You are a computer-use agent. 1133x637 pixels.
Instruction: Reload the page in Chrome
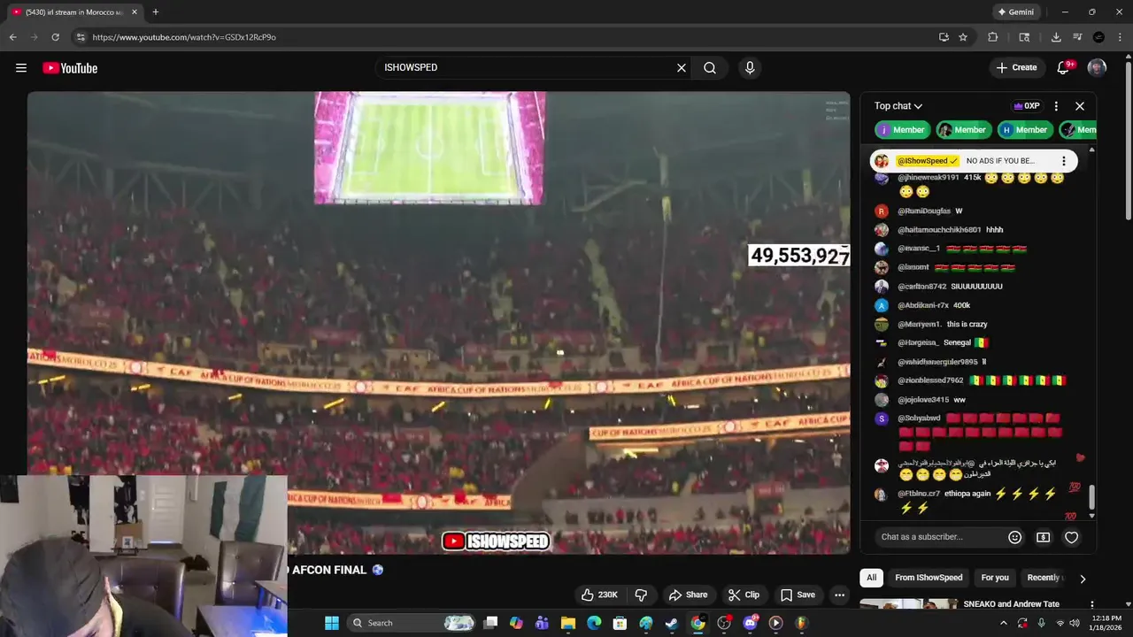click(55, 37)
